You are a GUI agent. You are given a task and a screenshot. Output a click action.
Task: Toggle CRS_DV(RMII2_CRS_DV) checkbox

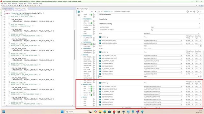point(100,86)
